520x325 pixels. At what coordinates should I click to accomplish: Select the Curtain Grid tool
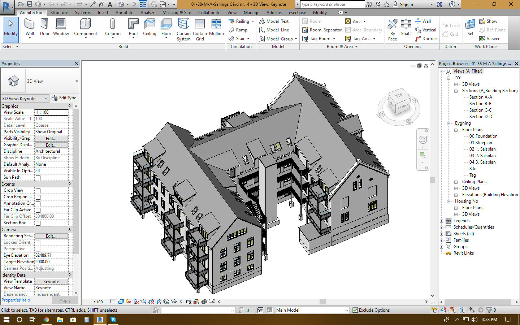coord(200,30)
